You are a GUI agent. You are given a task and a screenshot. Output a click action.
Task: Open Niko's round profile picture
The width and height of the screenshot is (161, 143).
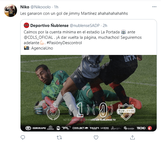pyautogui.click(x=11, y=11)
